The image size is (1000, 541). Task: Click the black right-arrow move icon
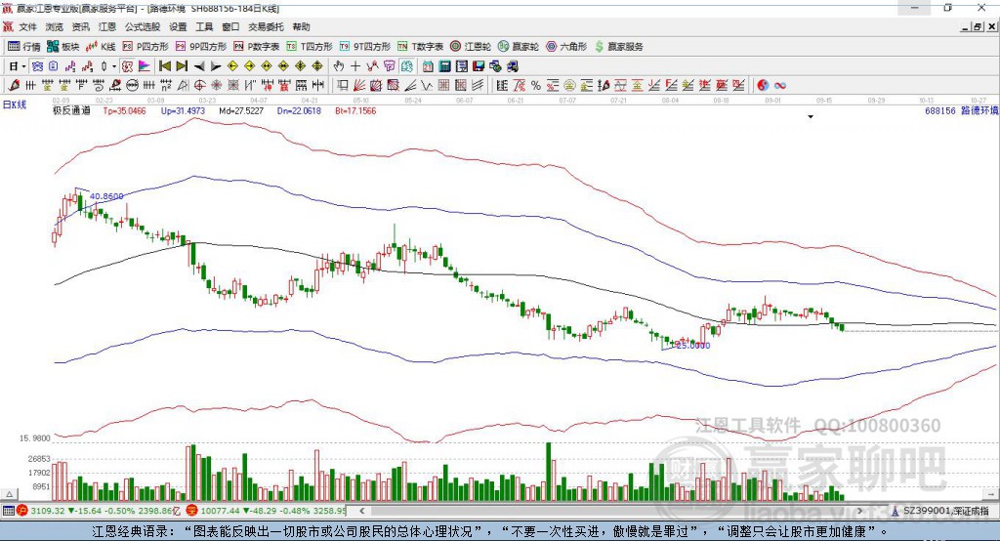(x=216, y=66)
